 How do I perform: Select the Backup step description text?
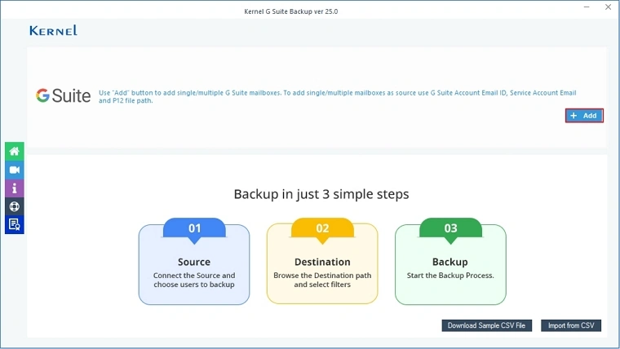pyautogui.click(x=450, y=276)
